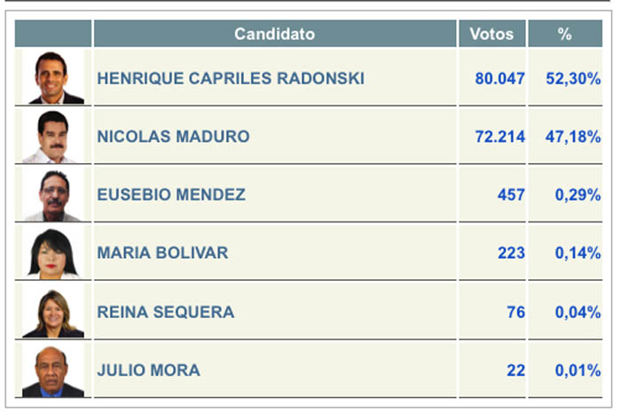Open the JULIO MORA name link

click(x=148, y=370)
